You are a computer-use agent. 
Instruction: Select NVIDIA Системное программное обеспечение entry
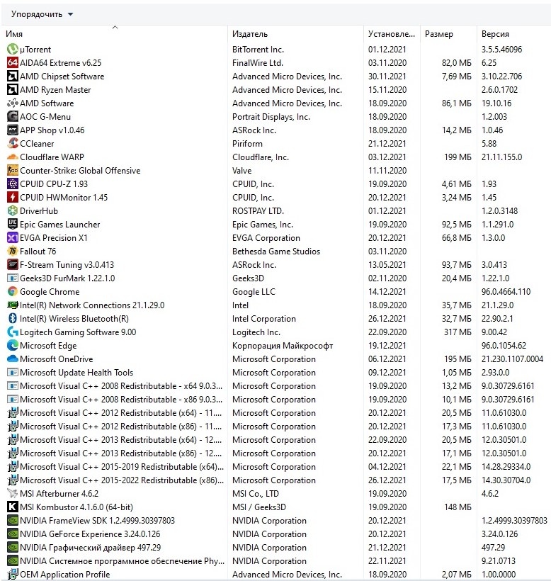pyautogui.click(x=276, y=561)
